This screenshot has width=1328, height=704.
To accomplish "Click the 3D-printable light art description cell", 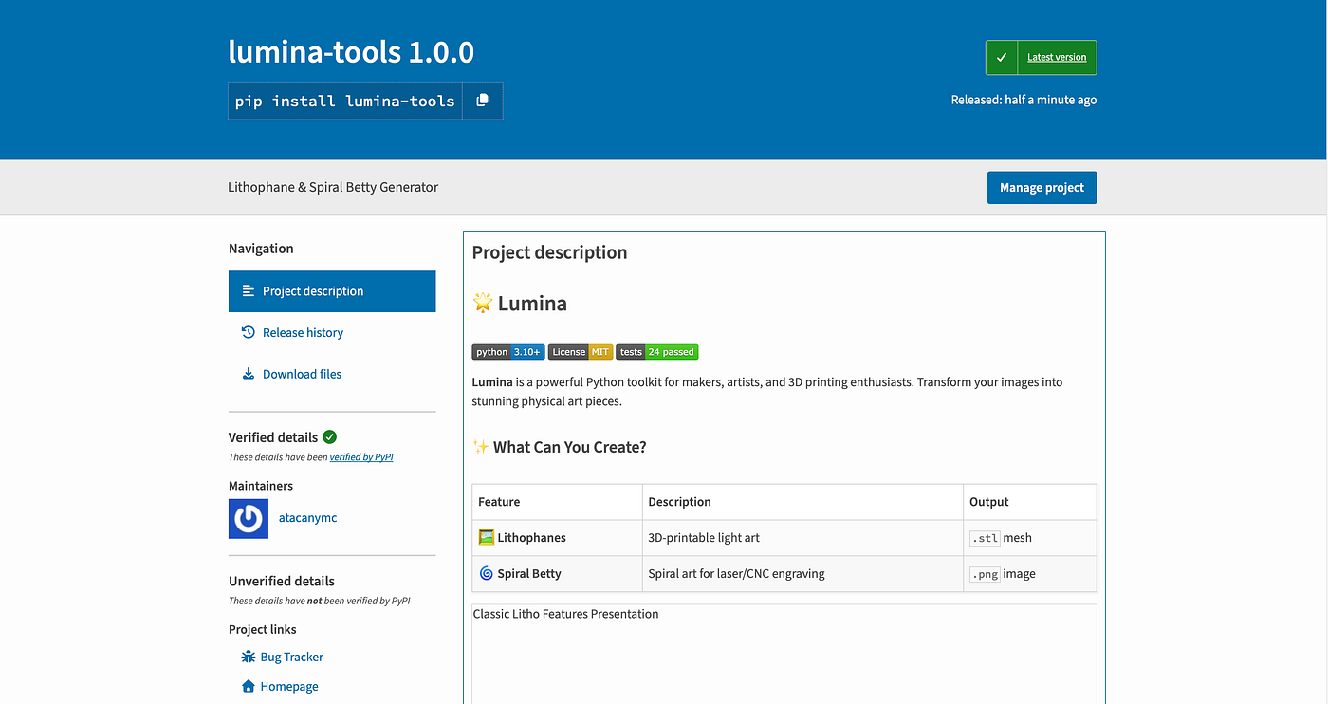I will click(x=802, y=538).
